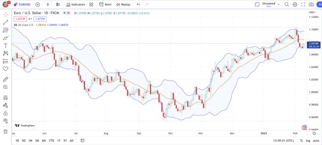Image resolution: width=322 pixels, height=145 pixels.
Task: Select the chart layout square icon
Action: tap(257, 4)
